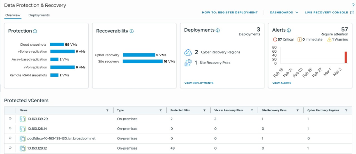Click the Alerts info icon
356x154 pixels.
(289, 30)
